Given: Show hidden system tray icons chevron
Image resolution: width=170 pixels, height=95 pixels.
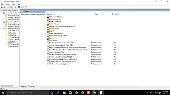Looking at the screenshot, I should coord(147,93).
